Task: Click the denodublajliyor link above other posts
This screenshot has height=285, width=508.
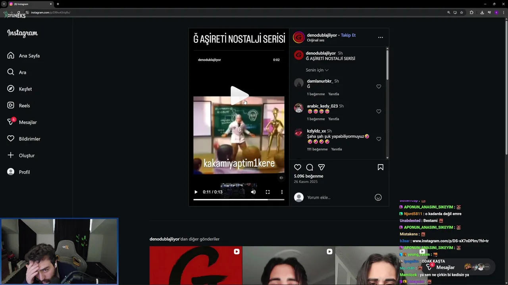Action: tap(164, 239)
